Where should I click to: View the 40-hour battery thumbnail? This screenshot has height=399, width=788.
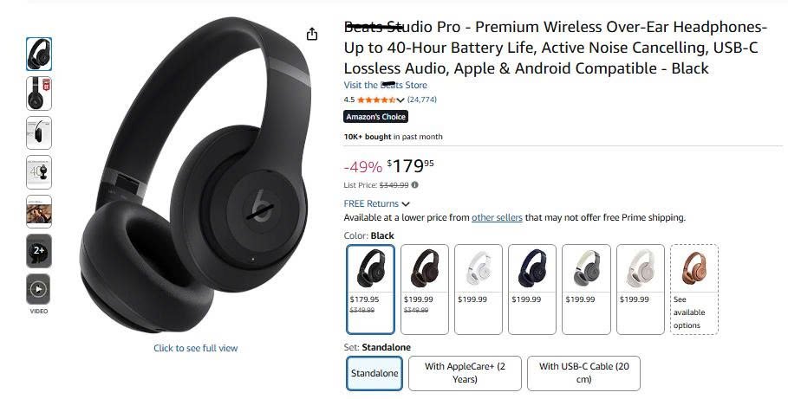[39, 172]
